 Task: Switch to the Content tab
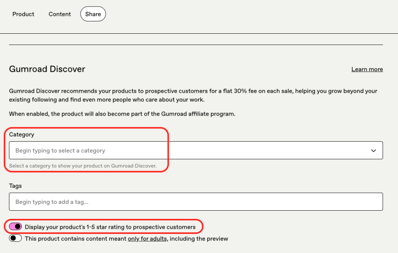point(59,14)
